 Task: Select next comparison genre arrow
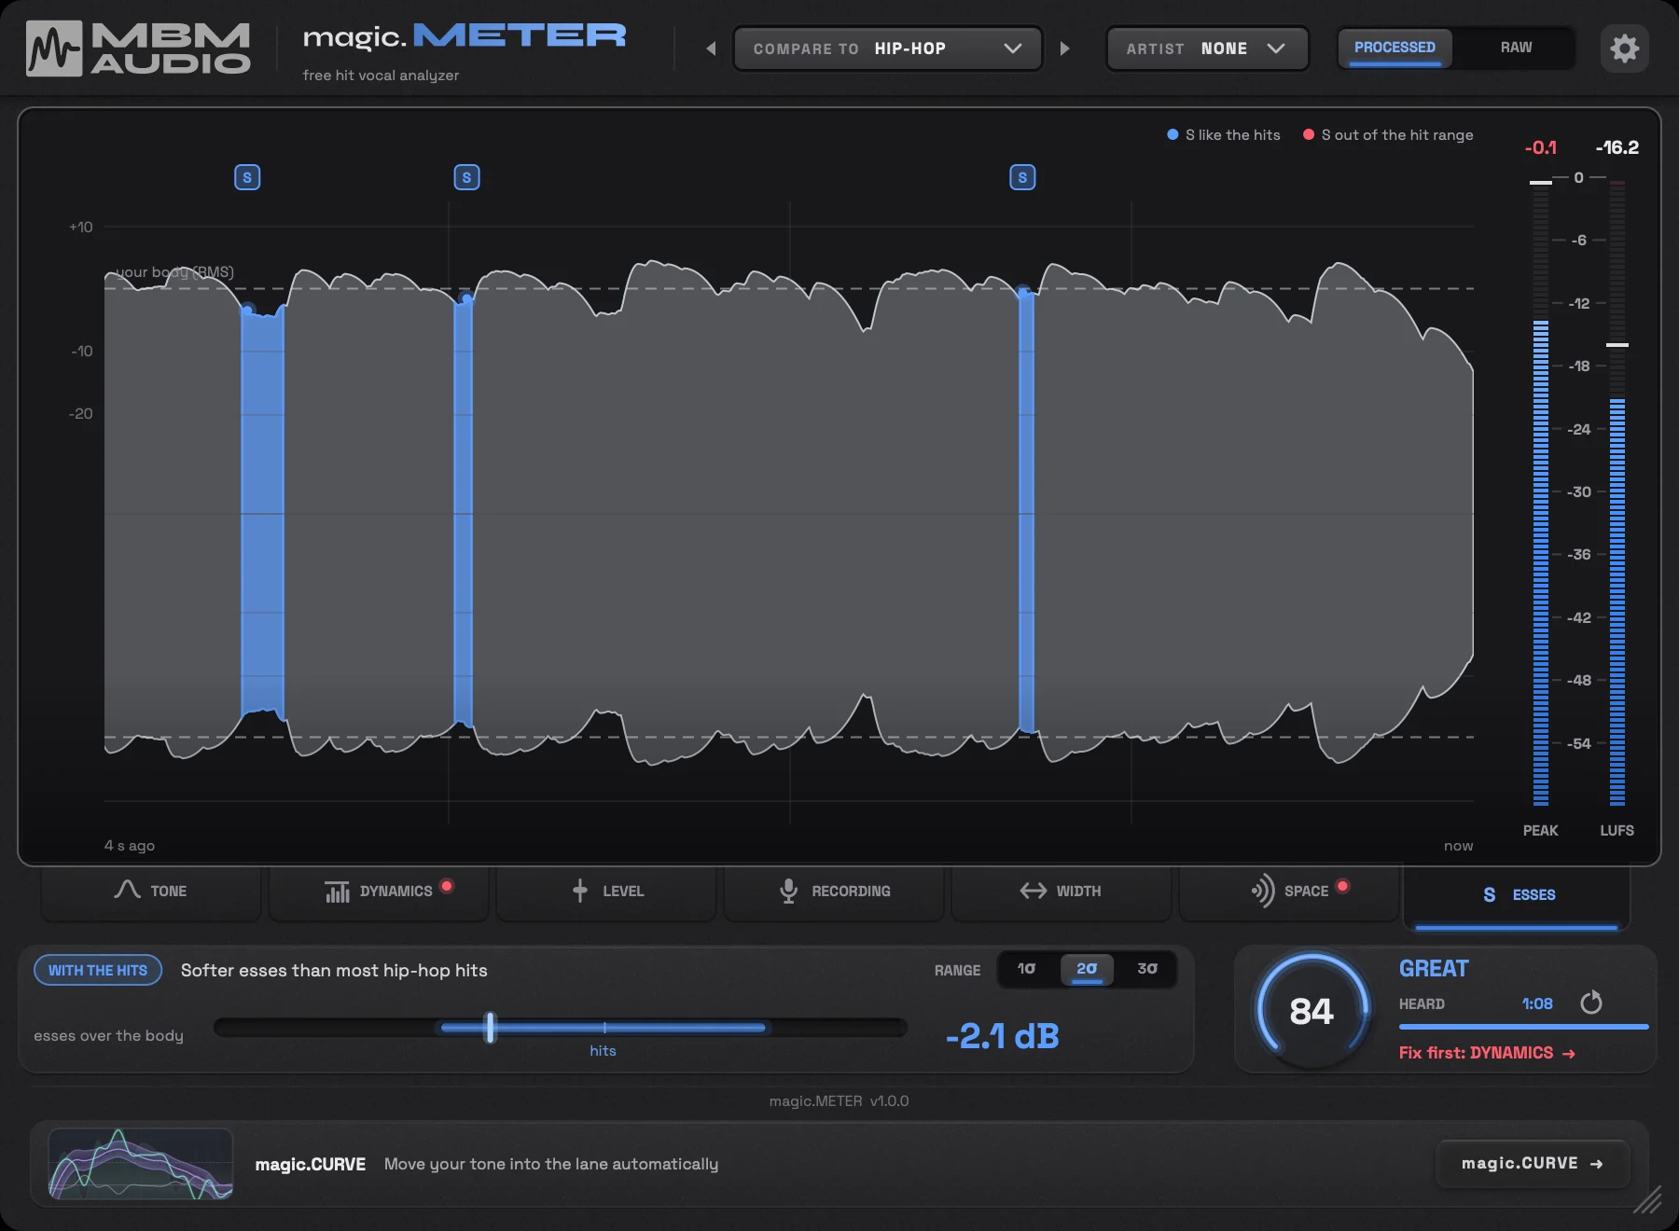click(x=1064, y=48)
